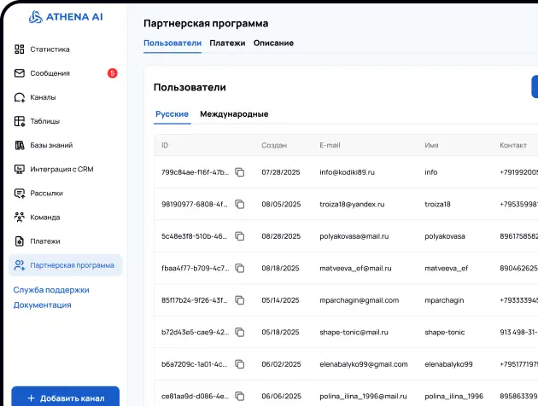538x406 pixels.
Task: Click the Рассылки chat icon
Action: pyautogui.click(x=20, y=193)
